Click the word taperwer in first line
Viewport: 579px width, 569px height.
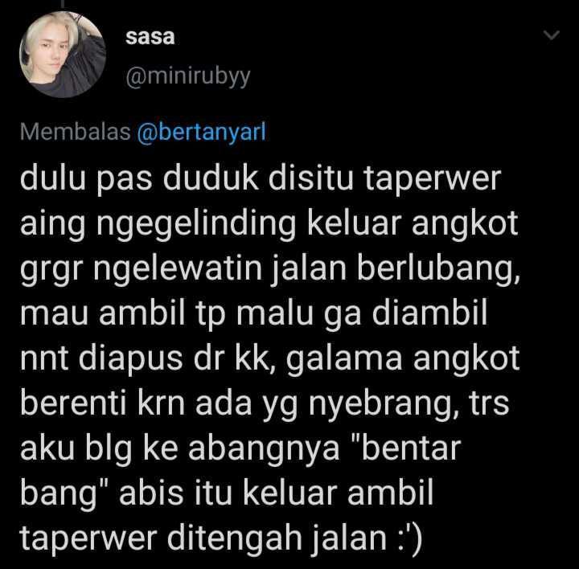[433, 180]
